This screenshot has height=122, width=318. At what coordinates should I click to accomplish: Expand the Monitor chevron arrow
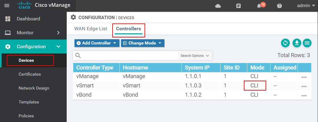pos(58,33)
